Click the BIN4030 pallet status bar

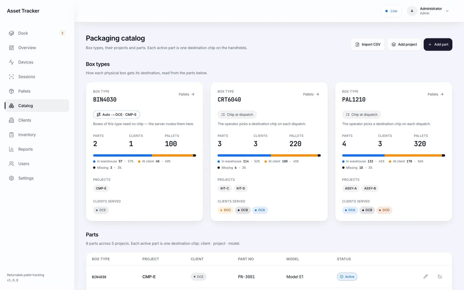(x=144, y=155)
